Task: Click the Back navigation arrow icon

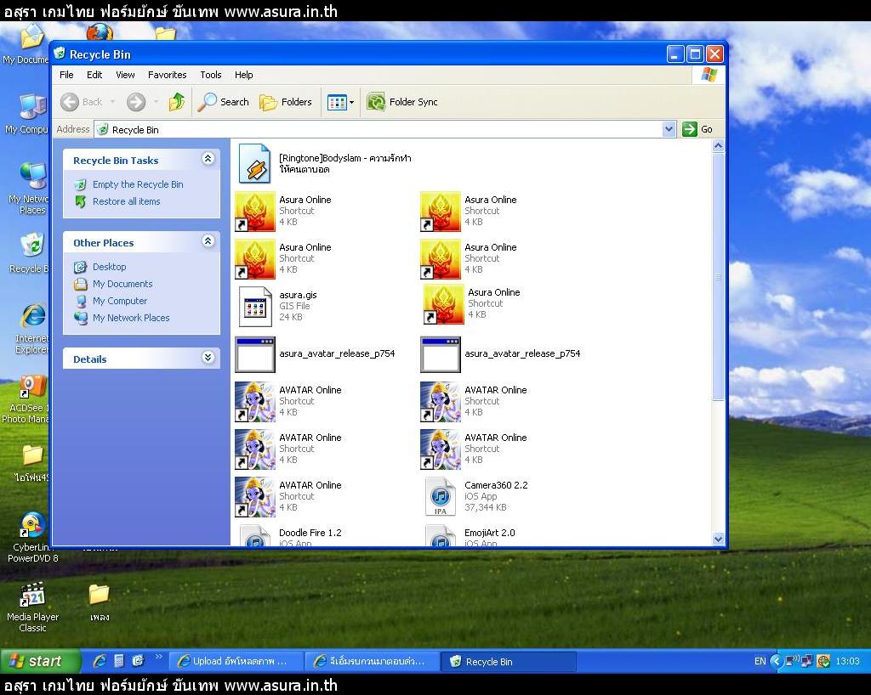Action: [70, 102]
